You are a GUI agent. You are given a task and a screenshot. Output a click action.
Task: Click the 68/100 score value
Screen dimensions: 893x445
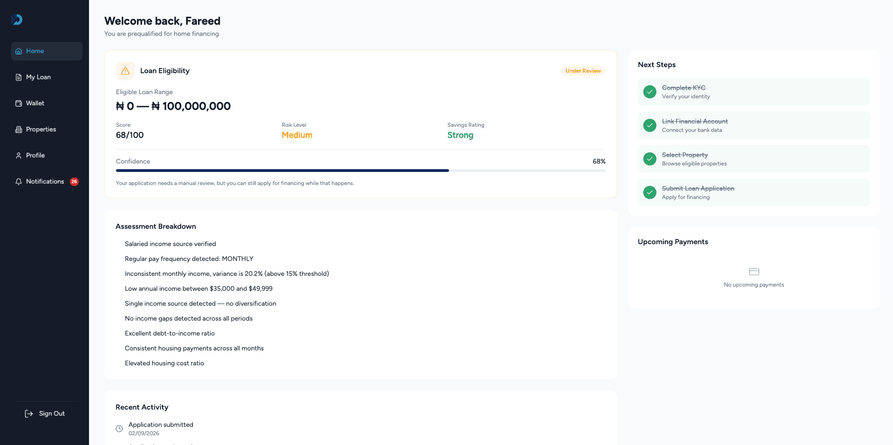pos(130,135)
